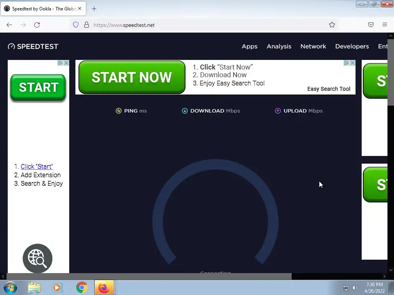Open Windows Media Player from taskbar

click(x=57, y=287)
